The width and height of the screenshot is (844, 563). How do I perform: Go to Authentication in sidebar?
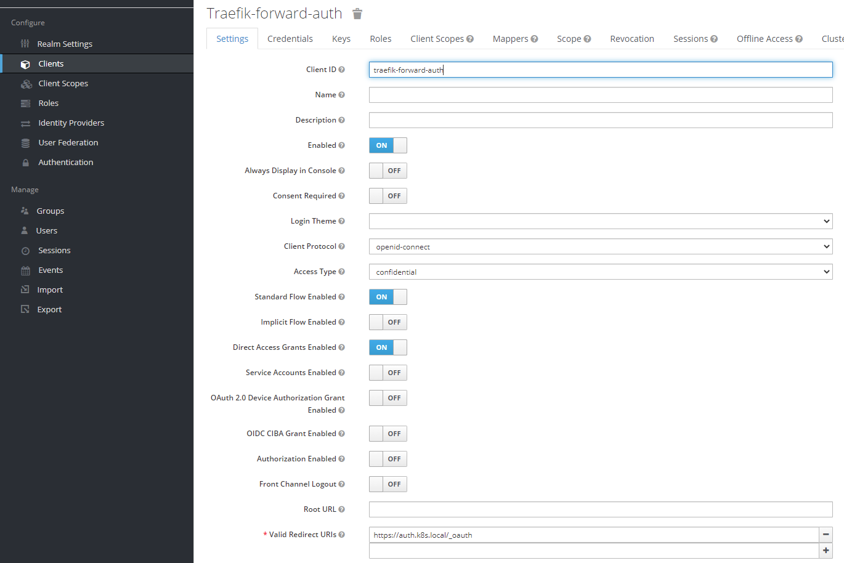[x=66, y=163]
